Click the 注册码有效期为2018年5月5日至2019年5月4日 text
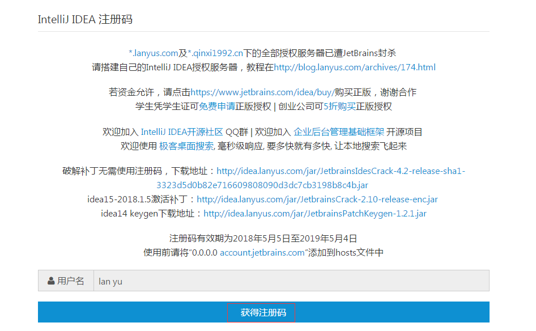536x331 pixels. pos(263,239)
